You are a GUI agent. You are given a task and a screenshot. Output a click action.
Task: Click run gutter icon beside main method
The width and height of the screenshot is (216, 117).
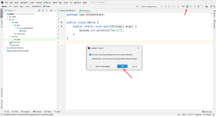pos(62,26)
